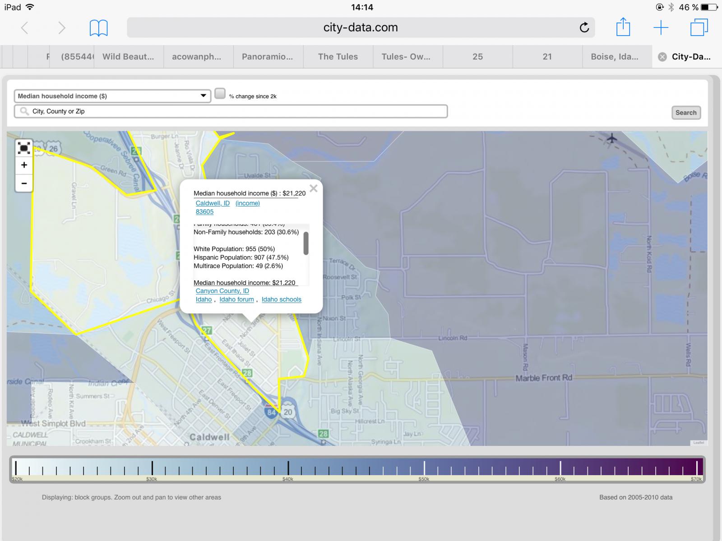Click the Multirace Population: 49 line
722x541 pixels.
(238, 266)
